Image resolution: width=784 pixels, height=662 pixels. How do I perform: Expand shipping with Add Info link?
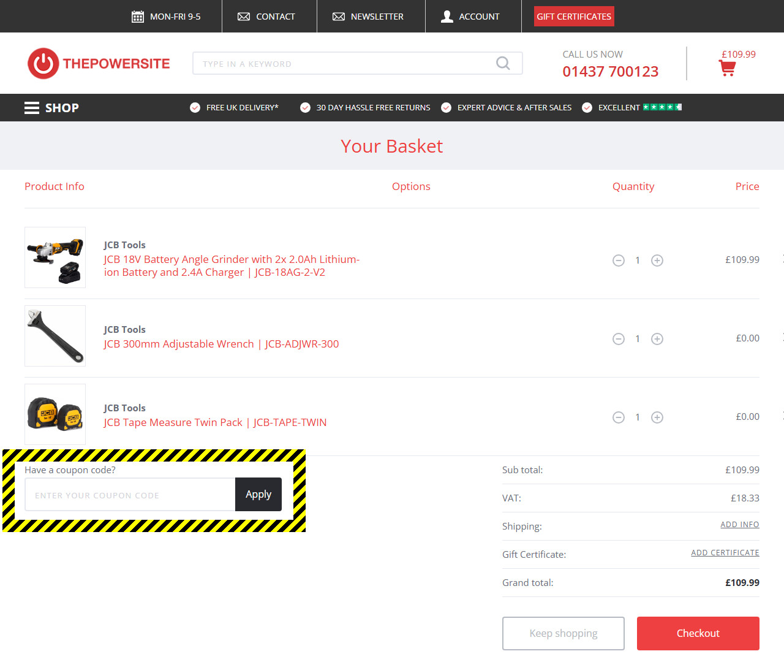[x=739, y=525]
